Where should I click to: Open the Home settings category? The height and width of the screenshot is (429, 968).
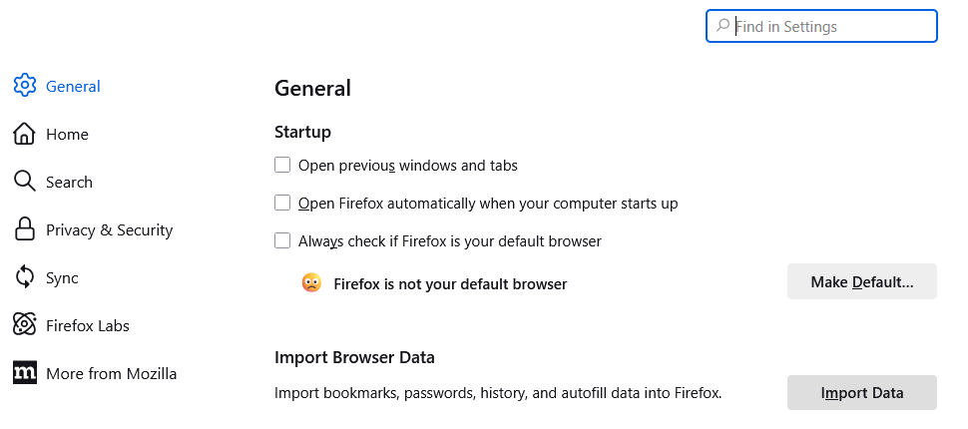(67, 134)
